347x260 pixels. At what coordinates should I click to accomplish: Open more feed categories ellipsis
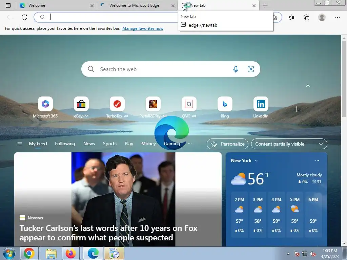pyautogui.click(x=190, y=143)
